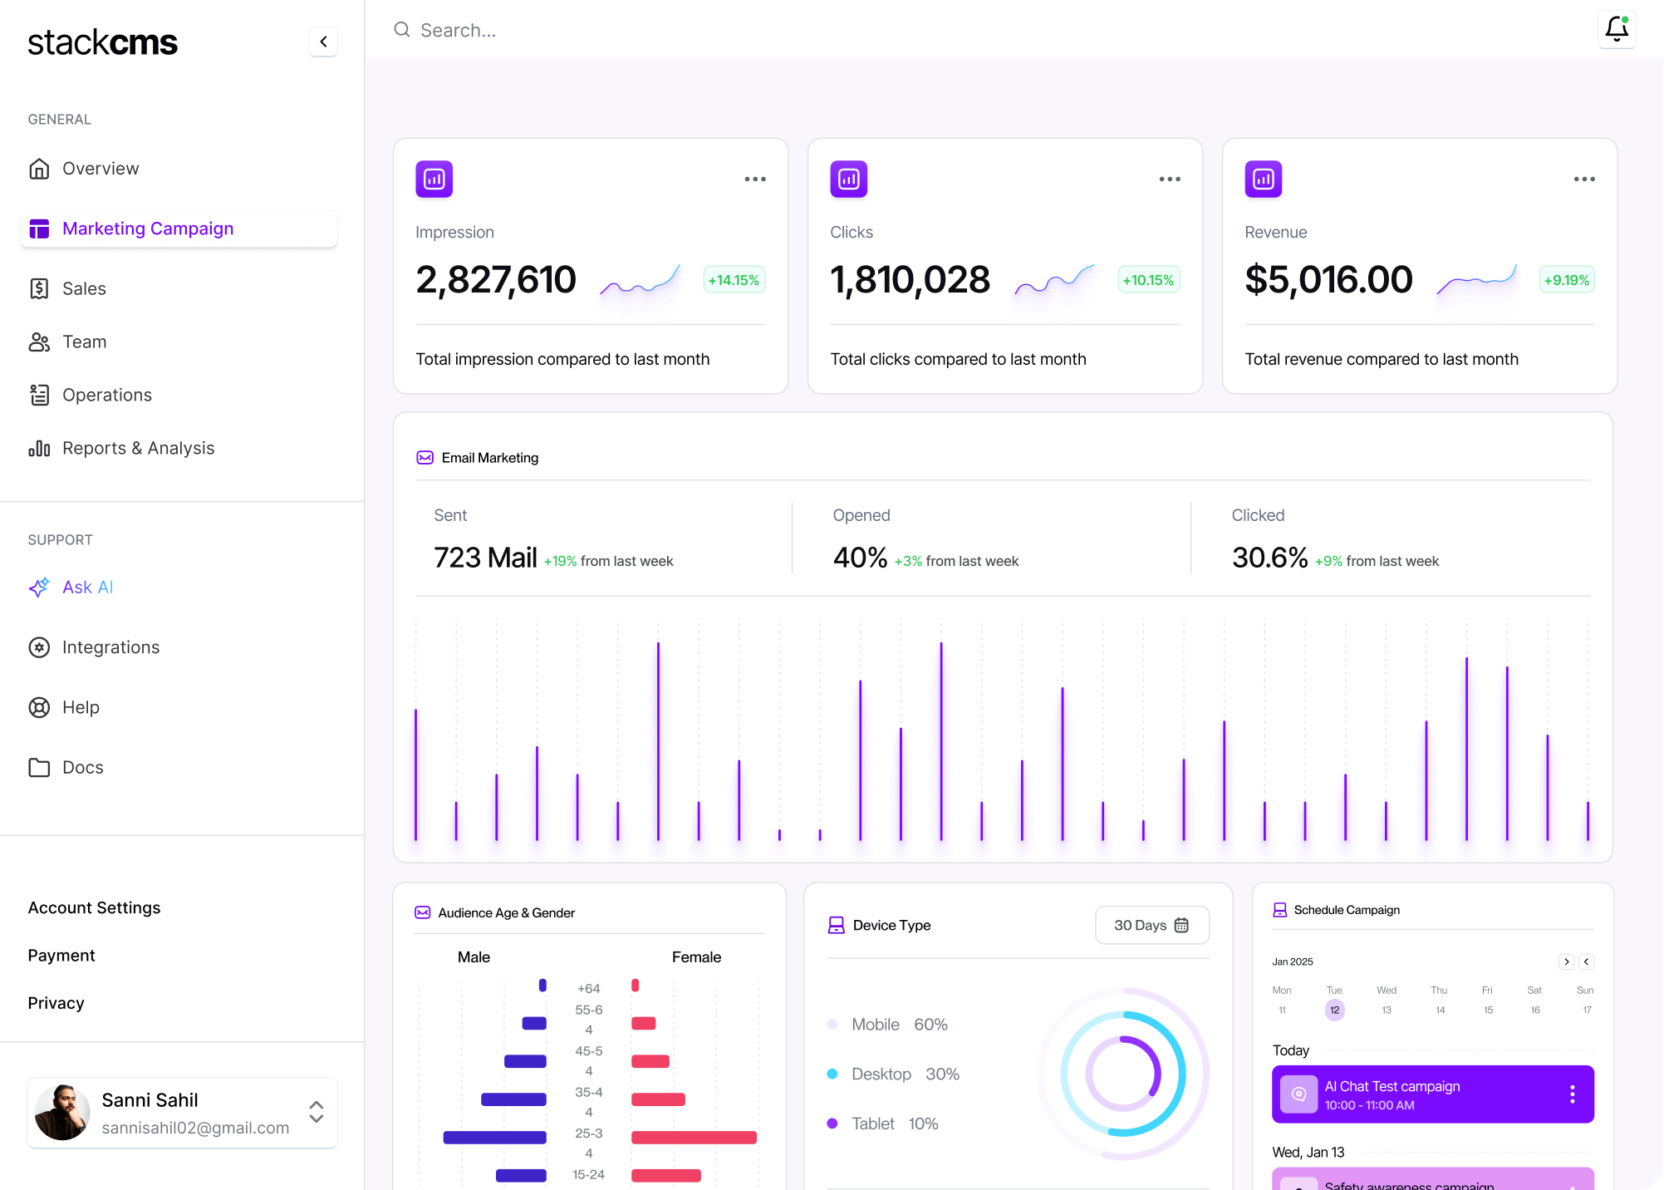Click the Help icon in sidebar

39,707
